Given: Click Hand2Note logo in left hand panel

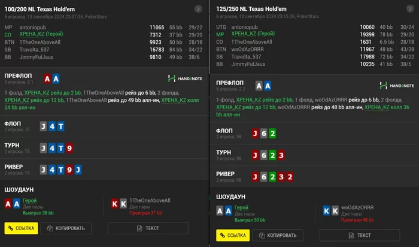Looking at the screenshot, I should (185, 79).
